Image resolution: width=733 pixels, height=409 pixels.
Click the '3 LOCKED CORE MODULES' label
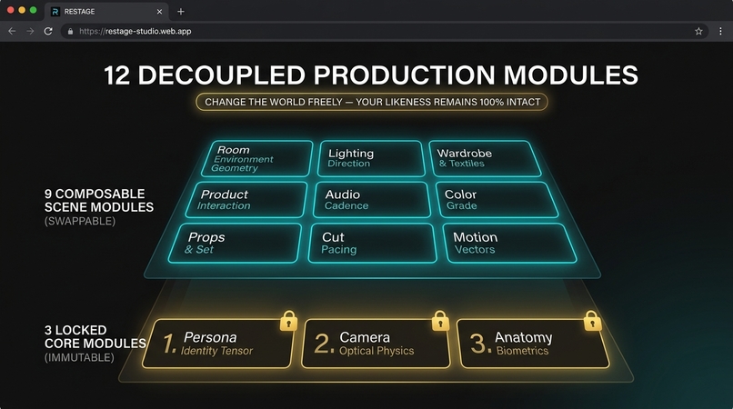[x=95, y=337]
